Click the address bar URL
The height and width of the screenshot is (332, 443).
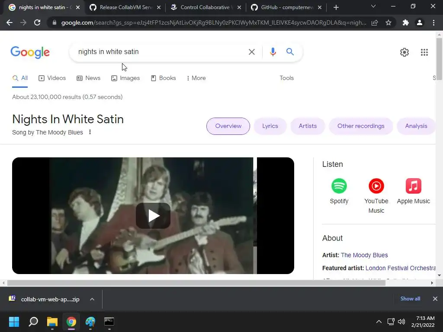[214, 22]
